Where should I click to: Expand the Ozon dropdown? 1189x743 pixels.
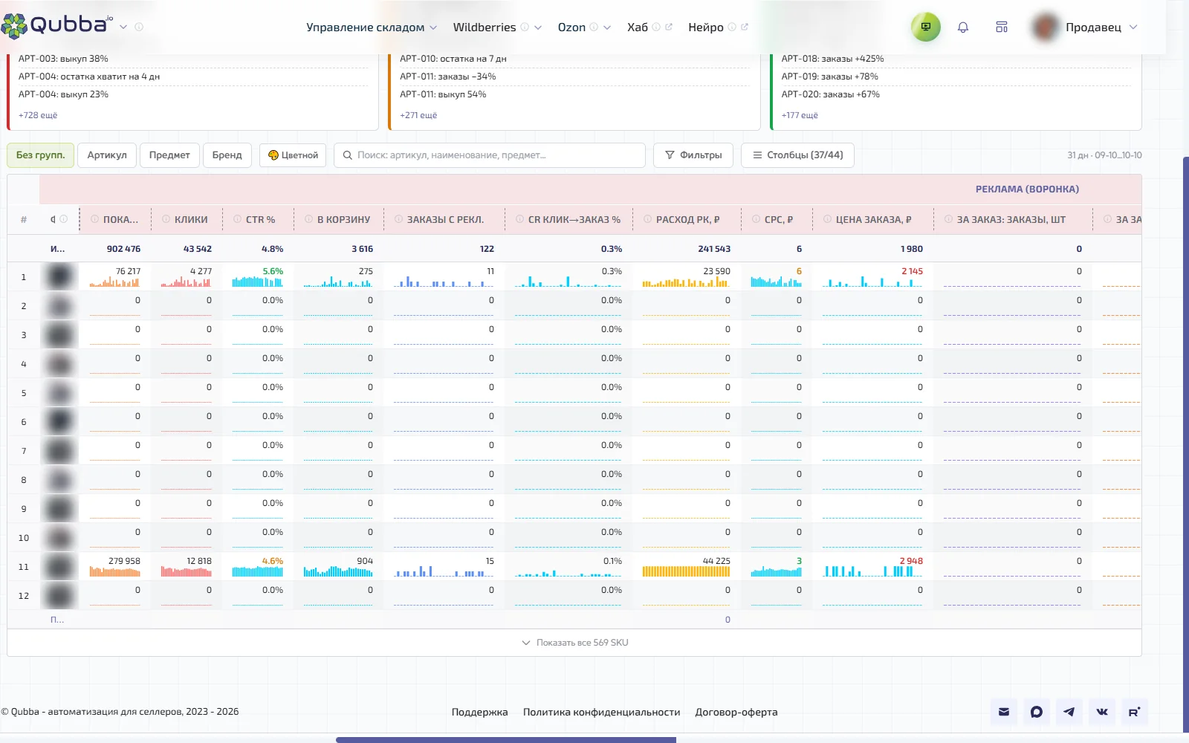607,27
